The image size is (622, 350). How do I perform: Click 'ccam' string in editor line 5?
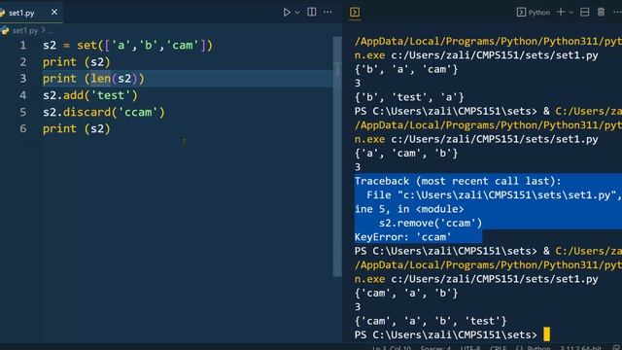pos(138,112)
